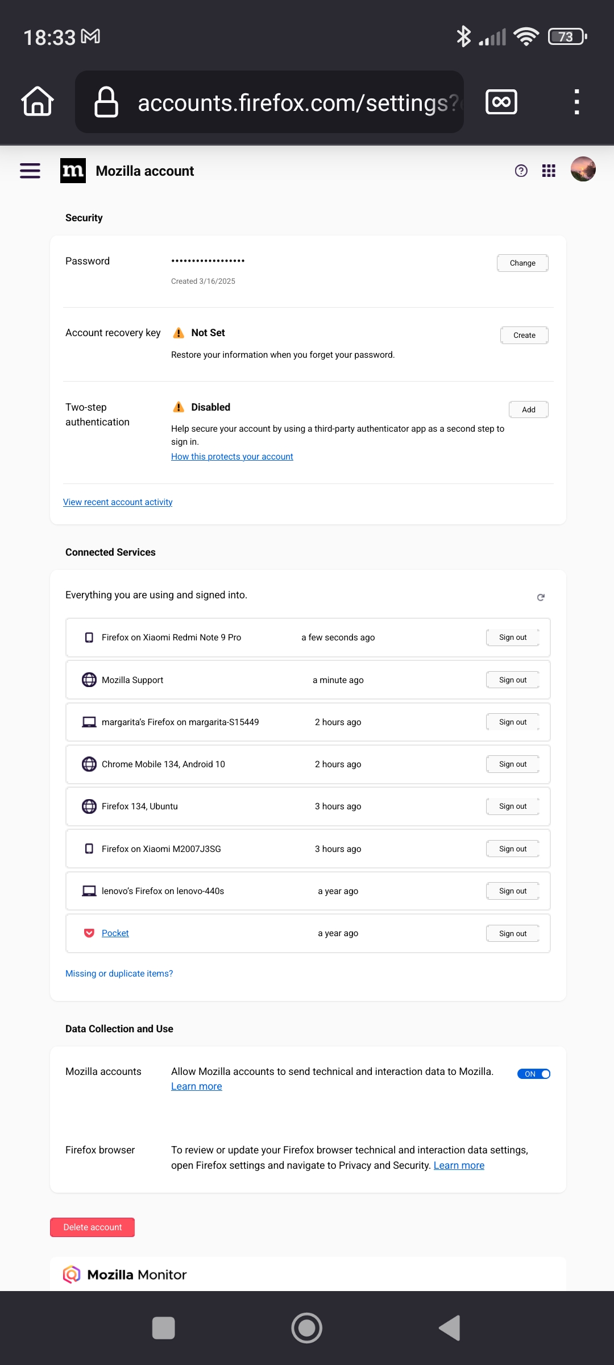Open private browsing mask icon

point(501,102)
